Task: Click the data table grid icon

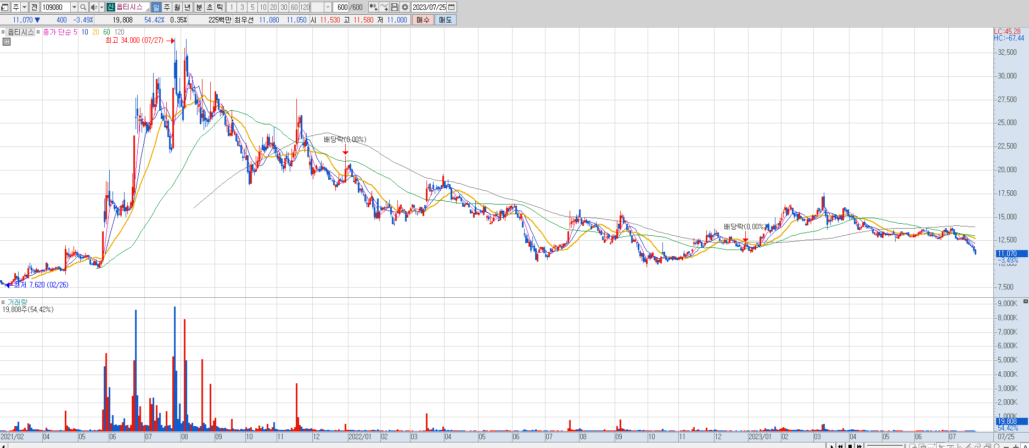Action: (x=7, y=42)
